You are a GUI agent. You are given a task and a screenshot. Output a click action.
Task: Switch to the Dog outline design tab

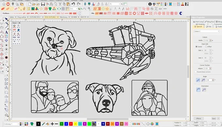pos(22,17)
